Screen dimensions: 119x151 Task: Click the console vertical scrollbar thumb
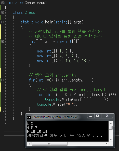(111, 128)
